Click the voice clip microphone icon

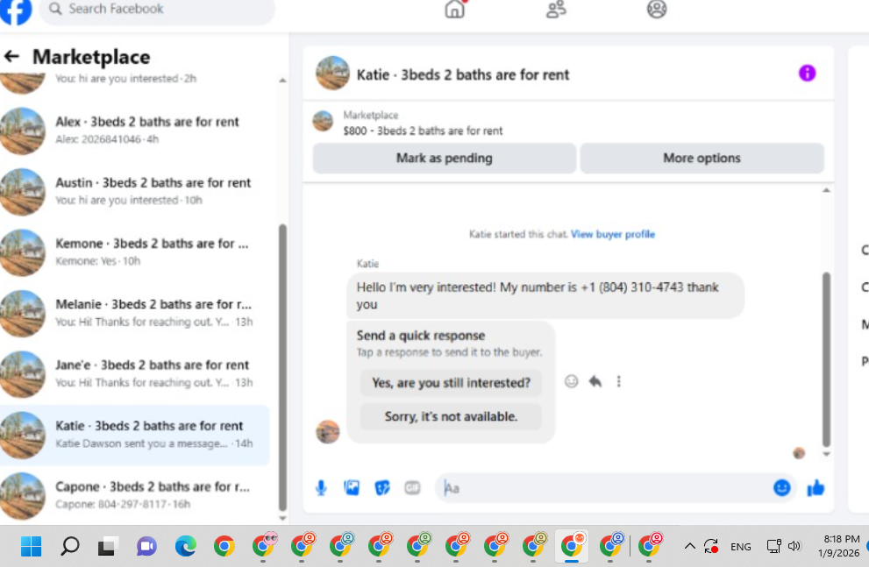coord(321,488)
